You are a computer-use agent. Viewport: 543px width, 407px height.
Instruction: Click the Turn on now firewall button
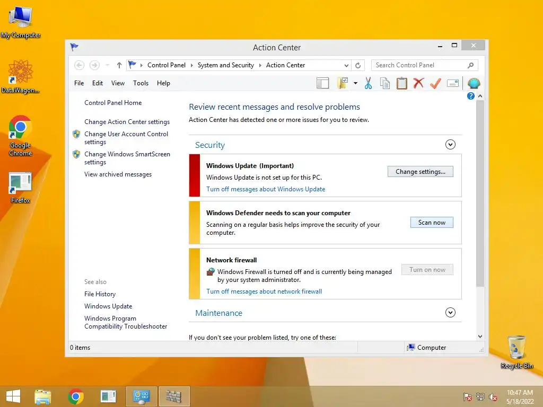point(427,270)
